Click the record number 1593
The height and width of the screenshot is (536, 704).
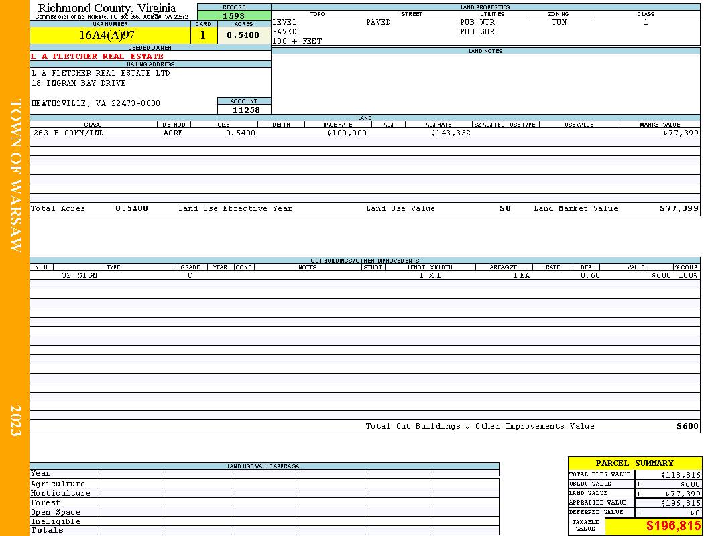[x=234, y=16]
